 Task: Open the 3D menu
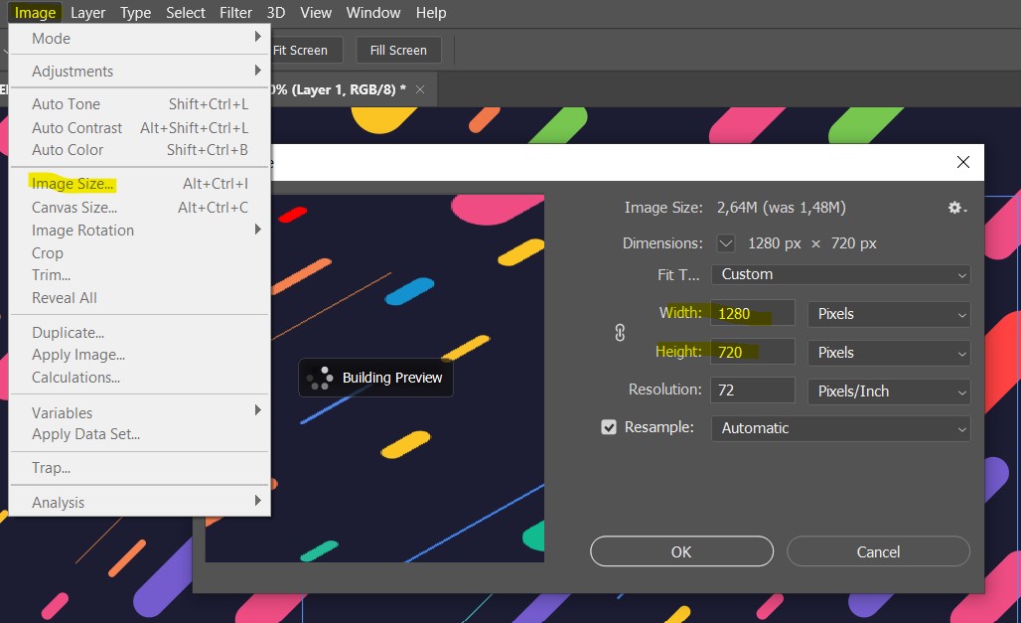coord(276,12)
